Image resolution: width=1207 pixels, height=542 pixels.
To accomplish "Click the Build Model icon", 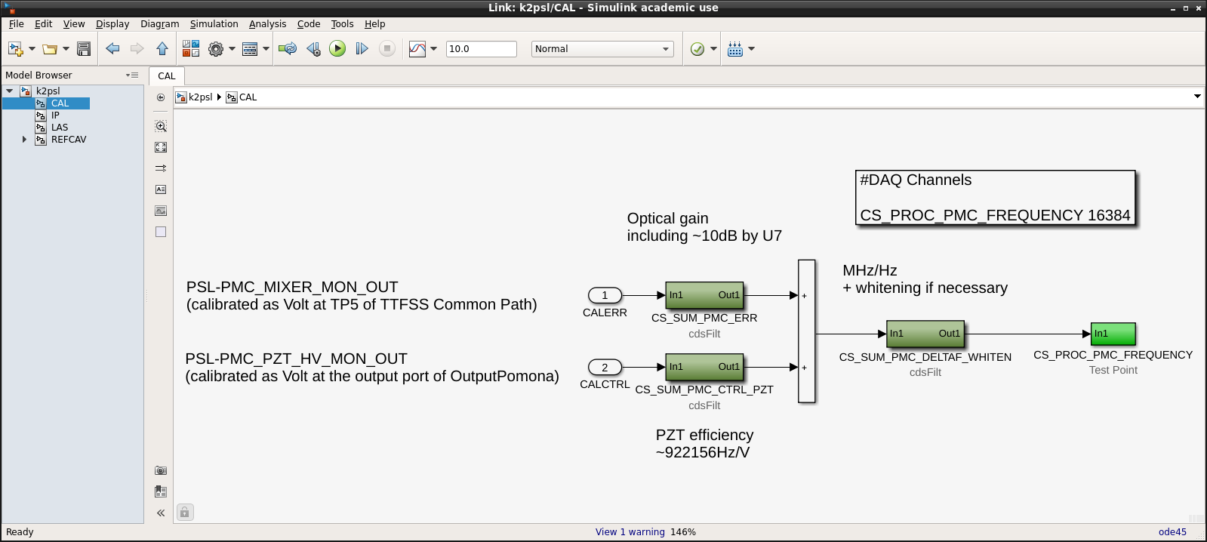I will pyautogui.click(x=734, y=49).
